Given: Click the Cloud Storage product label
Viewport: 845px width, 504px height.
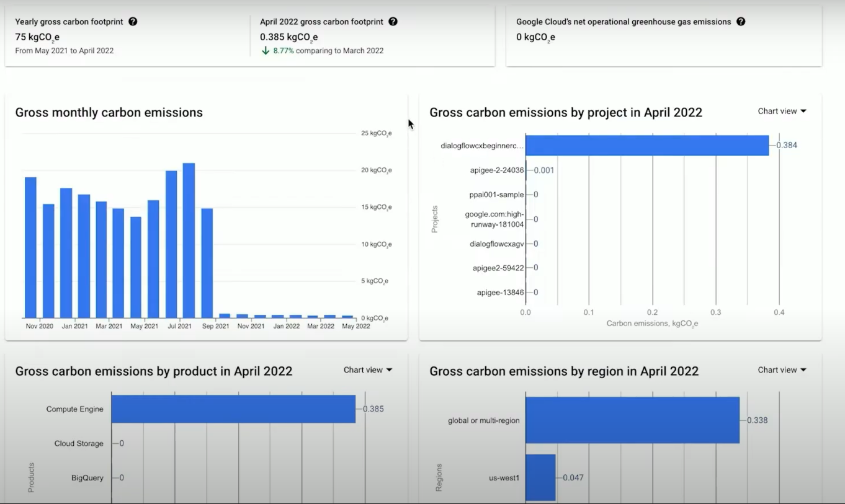Looking at the screenshot, I should click(79, 444).
